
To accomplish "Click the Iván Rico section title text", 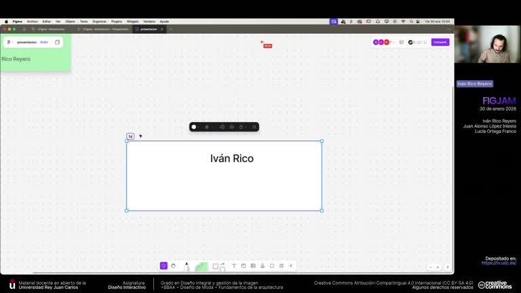I will (231, 159).
